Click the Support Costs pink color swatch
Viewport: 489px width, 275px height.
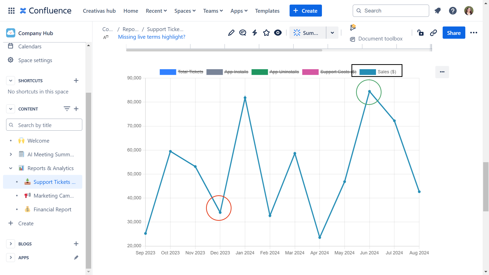(x=310, y=72)
